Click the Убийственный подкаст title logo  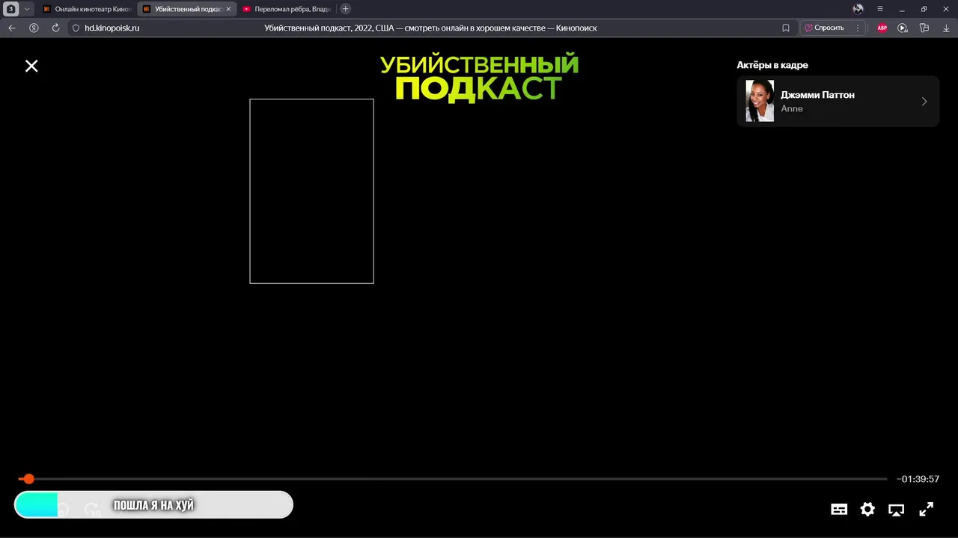[479, 77]
